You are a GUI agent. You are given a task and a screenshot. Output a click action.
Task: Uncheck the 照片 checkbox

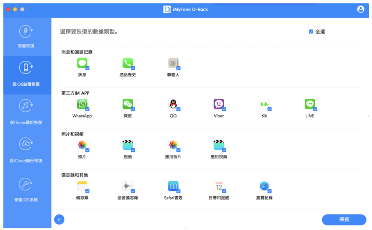(87, 150)
